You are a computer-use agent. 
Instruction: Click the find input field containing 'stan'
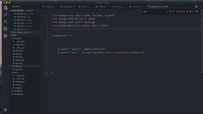(x=154, y=11)
